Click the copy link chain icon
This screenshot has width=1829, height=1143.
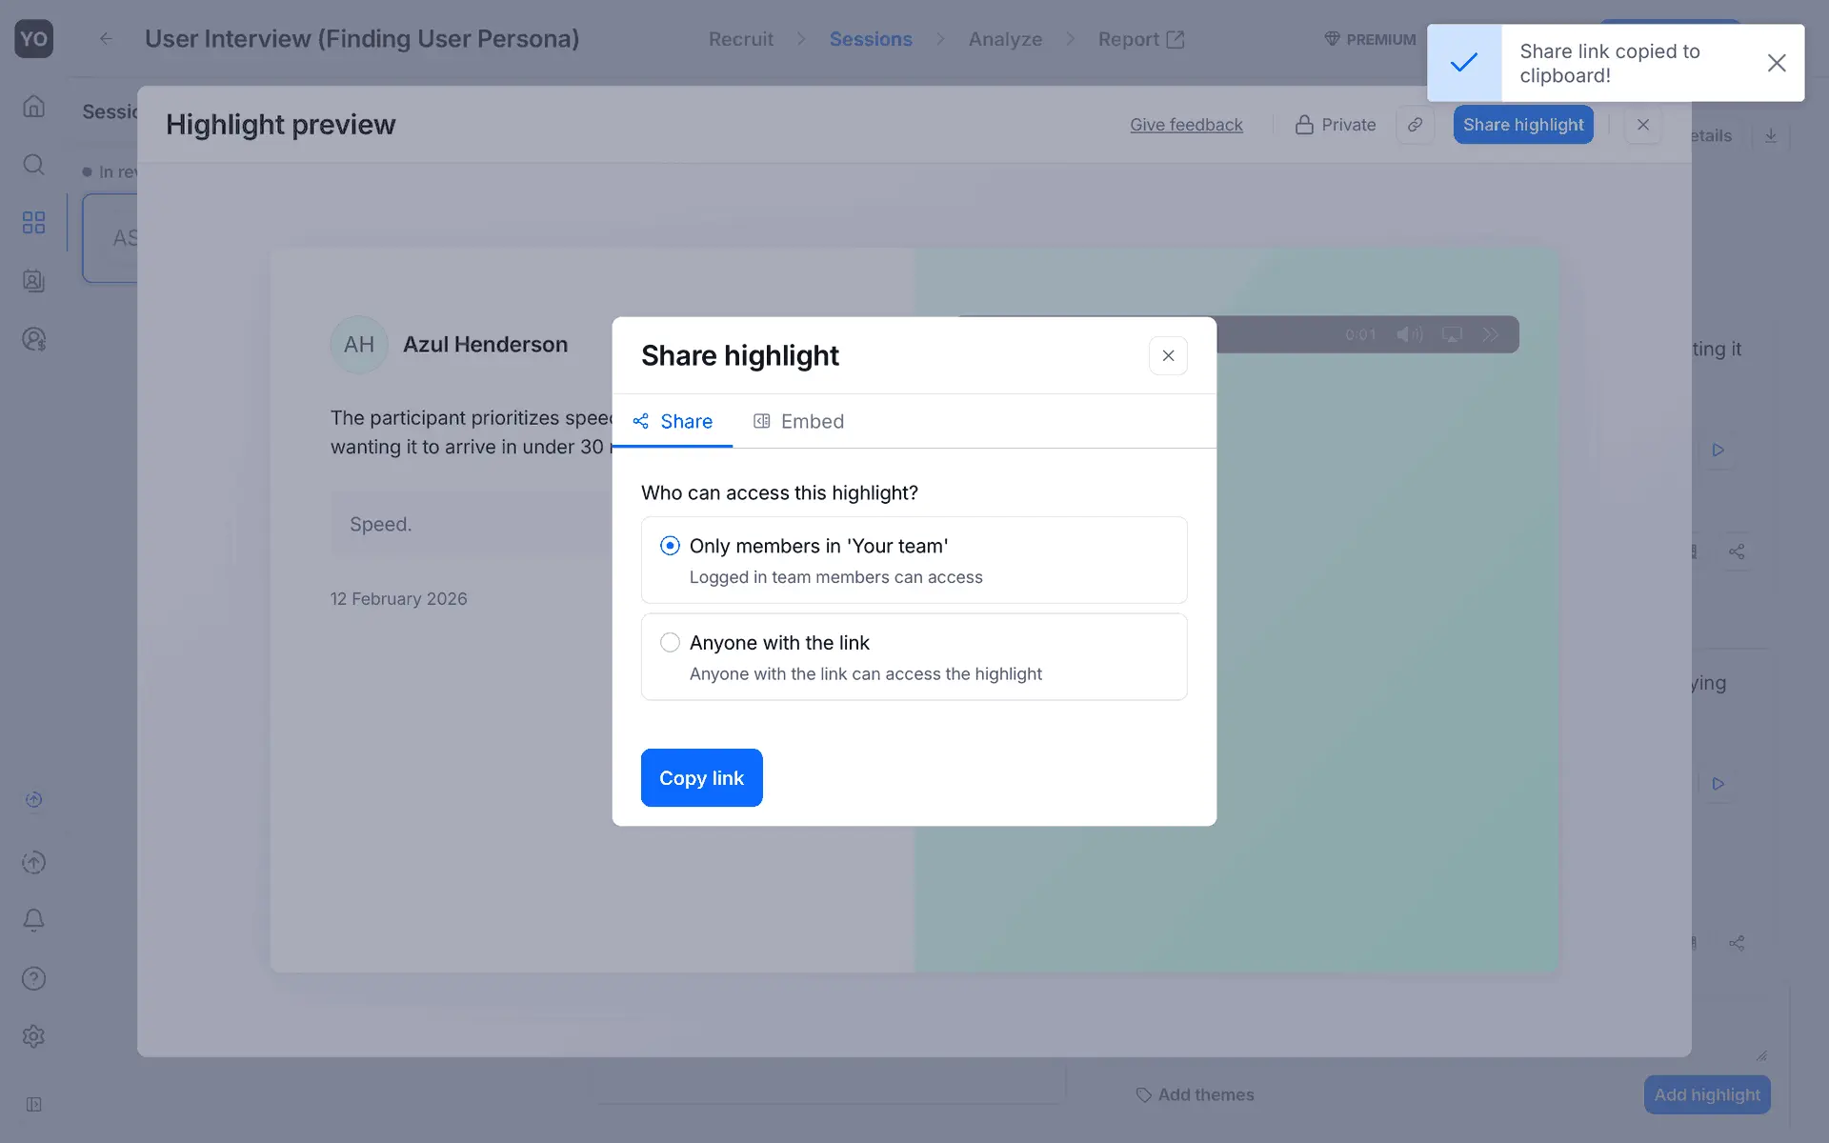1415,125
